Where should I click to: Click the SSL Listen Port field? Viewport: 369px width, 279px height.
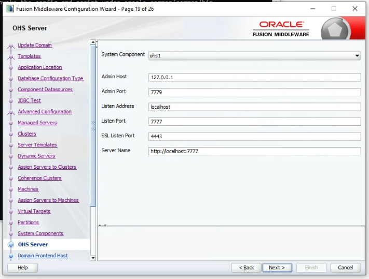tap(255, 136)
